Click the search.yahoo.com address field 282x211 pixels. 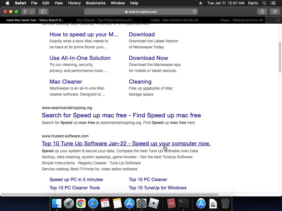tap(141, 12)
